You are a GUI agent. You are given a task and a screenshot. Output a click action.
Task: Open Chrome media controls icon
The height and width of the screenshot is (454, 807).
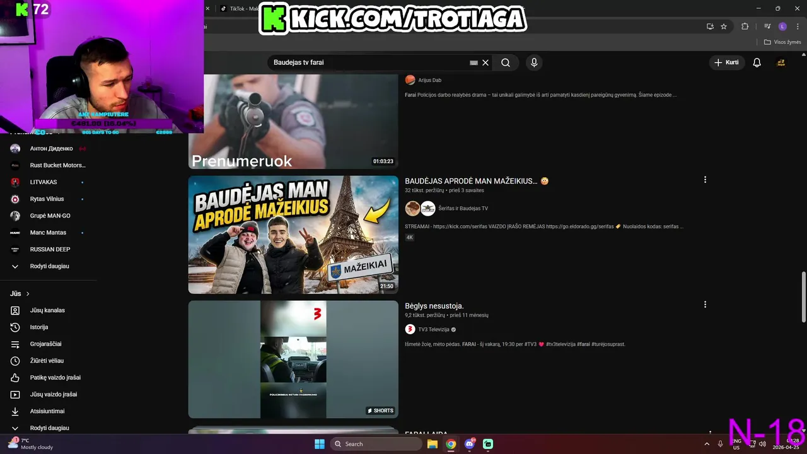tap(767, 26)
